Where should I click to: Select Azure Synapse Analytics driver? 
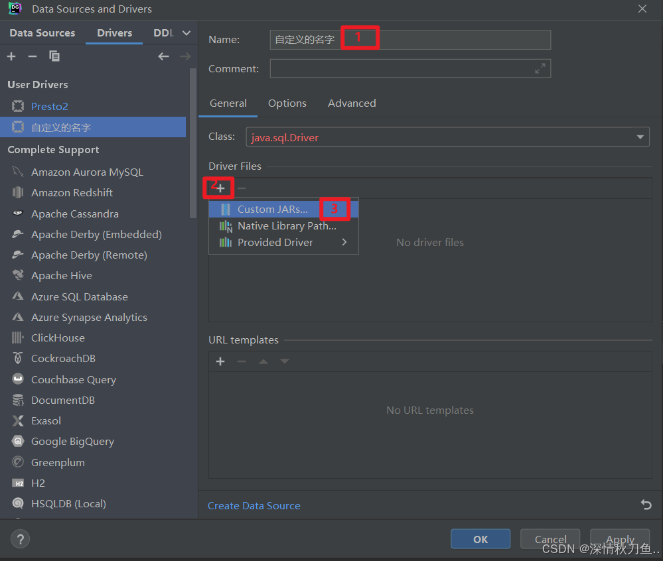point(93,317)
